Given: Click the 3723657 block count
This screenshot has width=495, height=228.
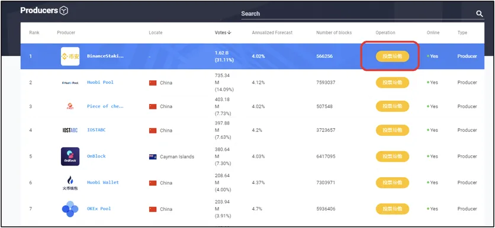Looking at the screenshot, I should (x=326, y=130).
